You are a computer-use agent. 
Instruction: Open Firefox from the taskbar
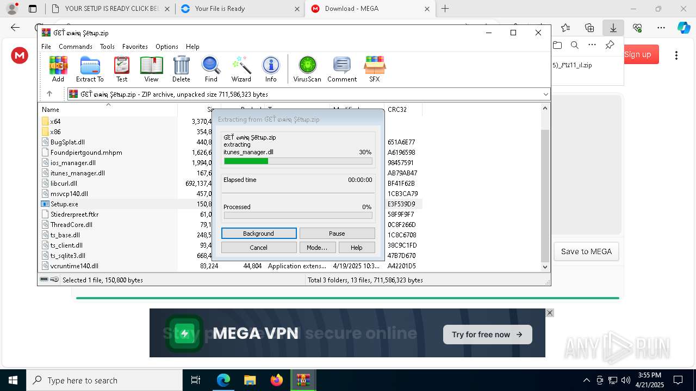point(277,380)
